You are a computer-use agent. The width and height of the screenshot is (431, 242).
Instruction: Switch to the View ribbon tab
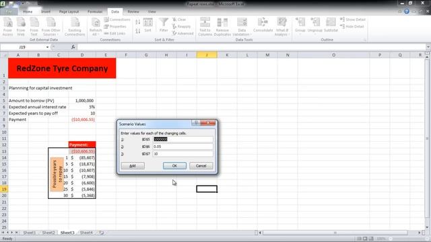(152, 12)
